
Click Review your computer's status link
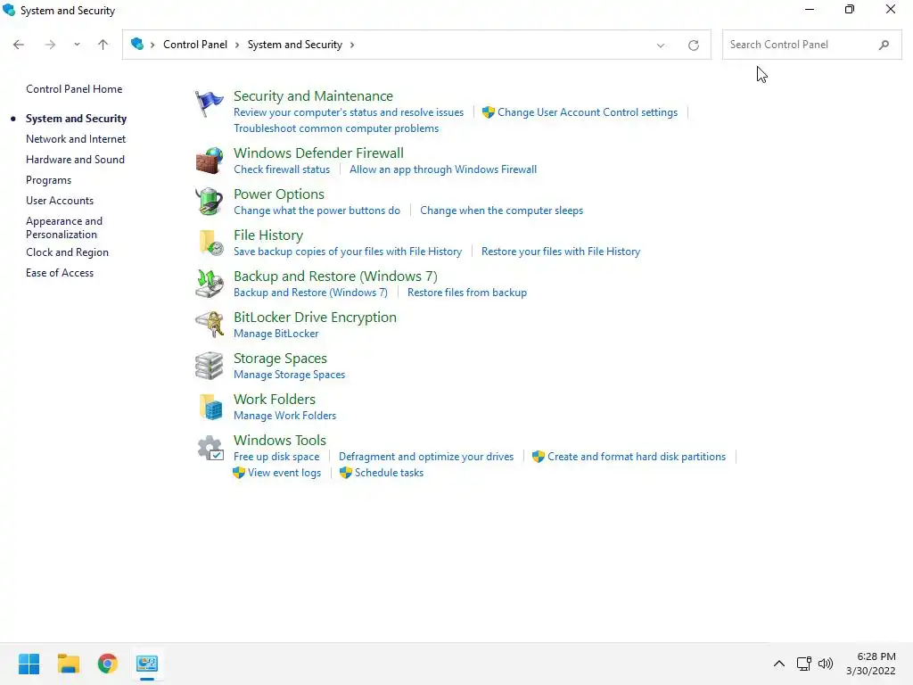[349, 112]
